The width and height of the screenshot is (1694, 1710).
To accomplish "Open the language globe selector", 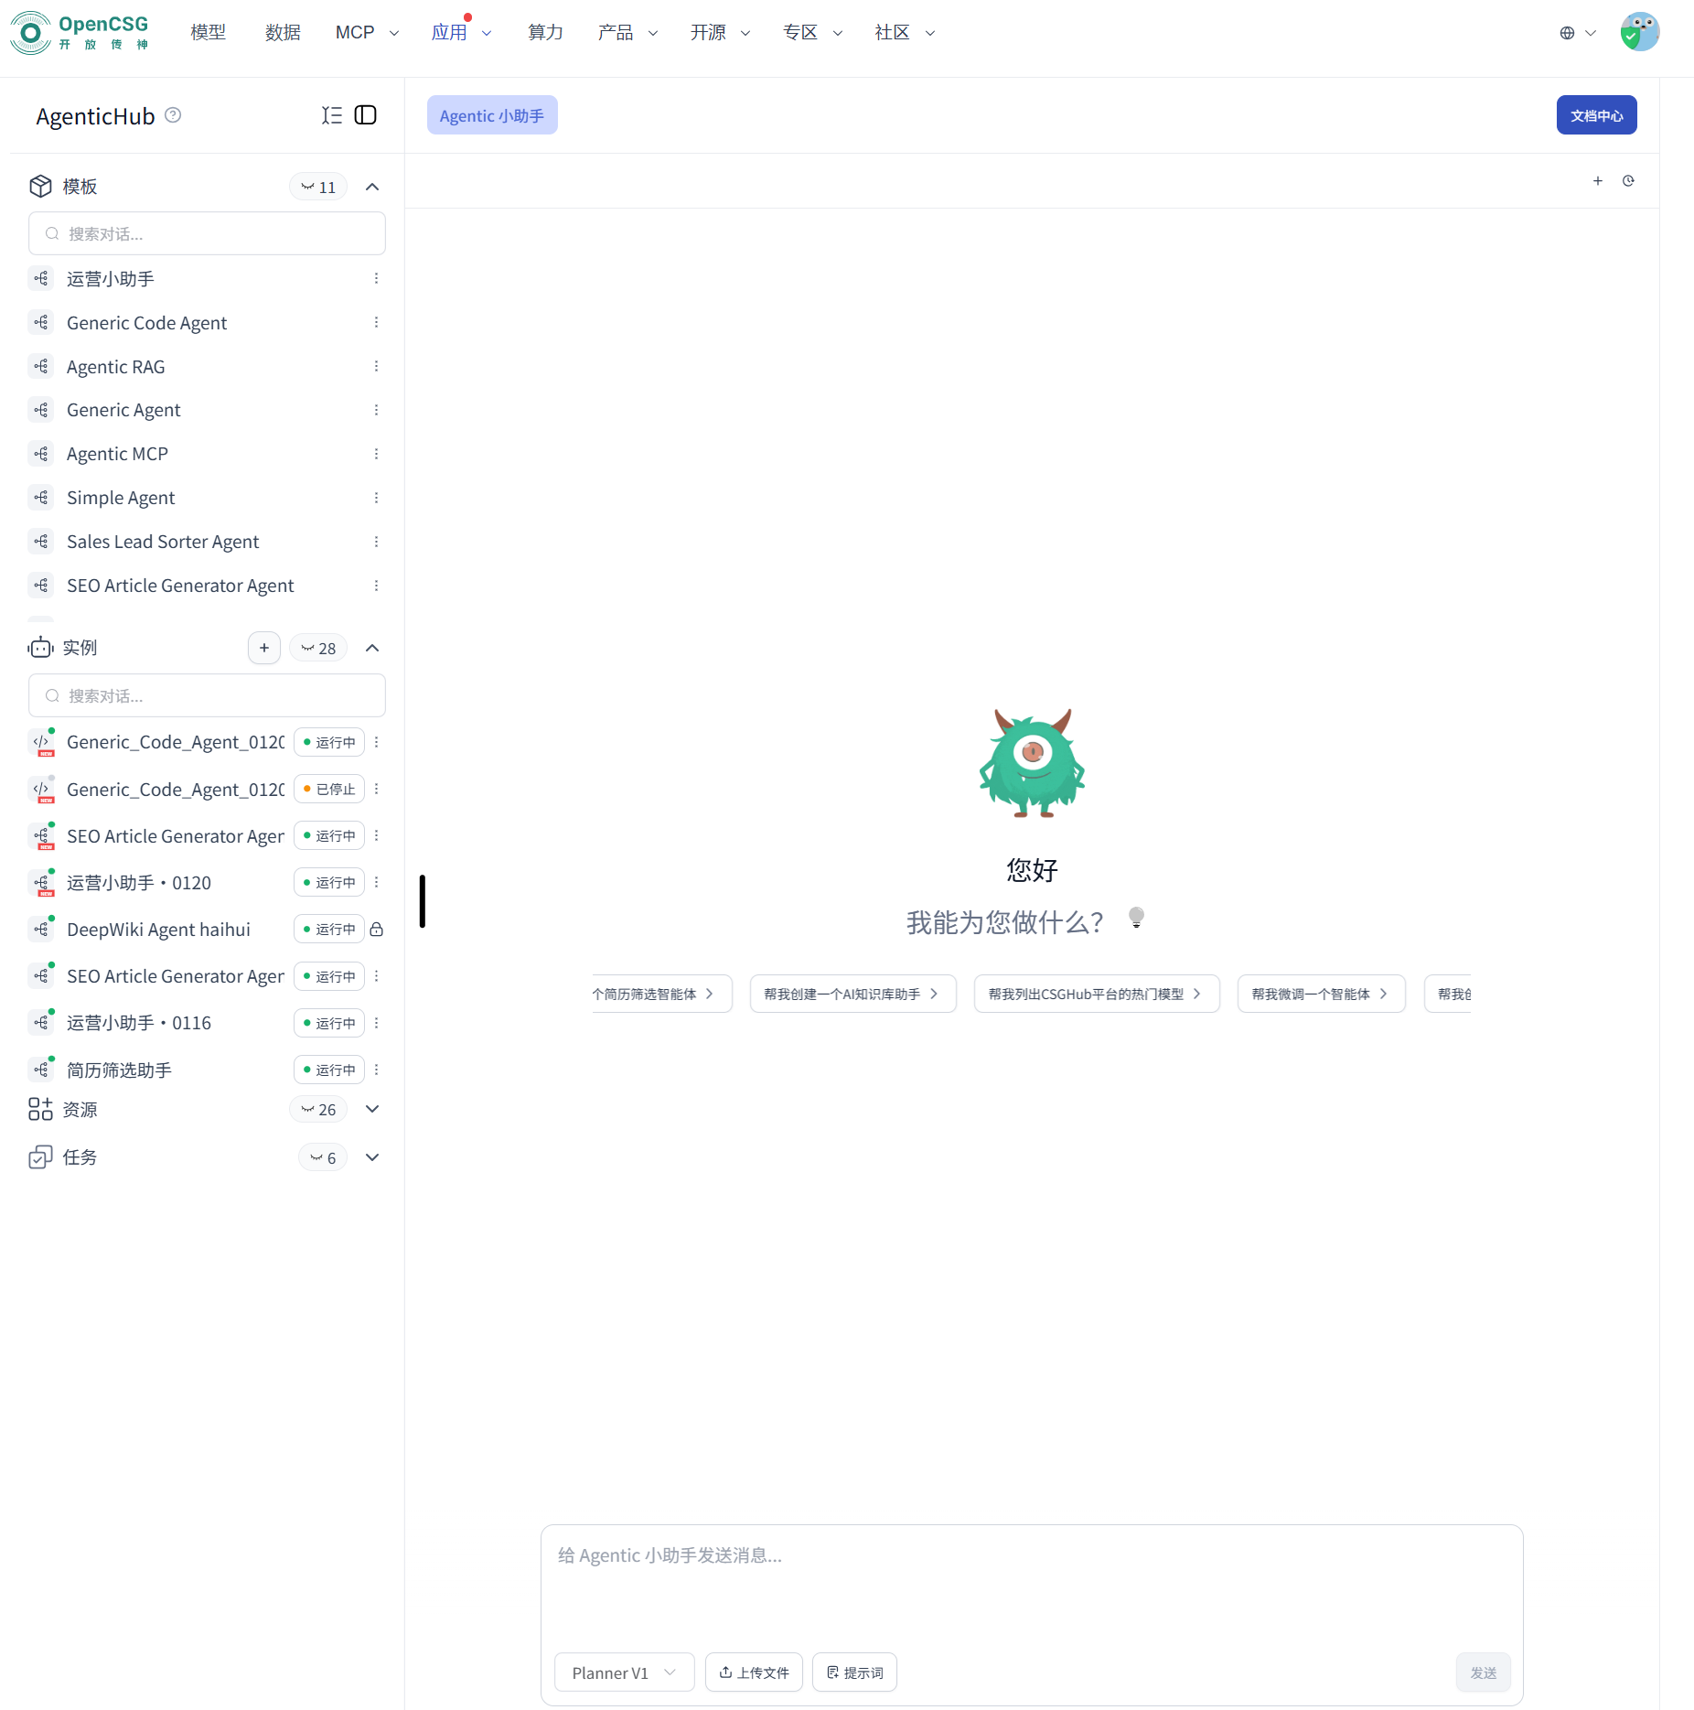I will pyautogui.click(x=1577, y=33).
